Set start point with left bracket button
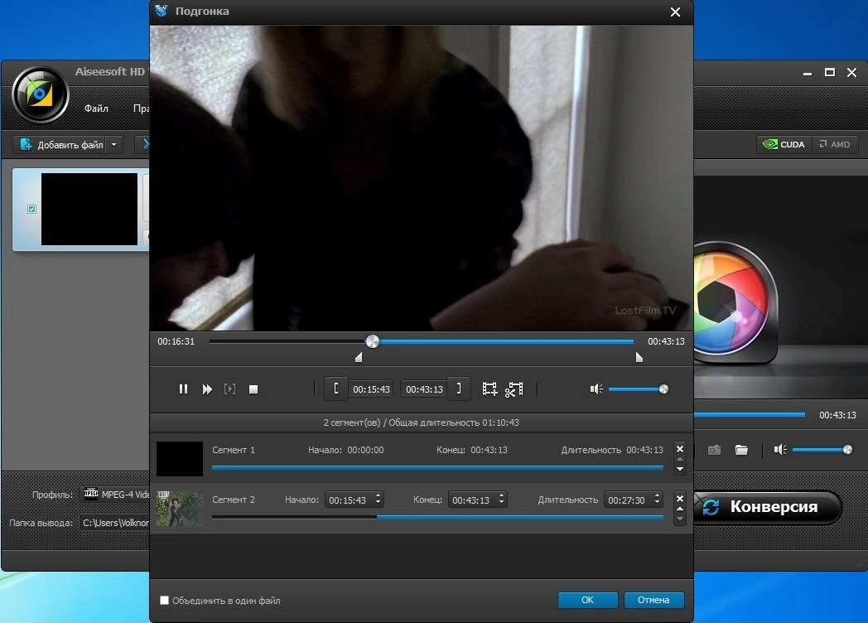The width and height of the screenshot is (868, 623). (x=336, y=389)
